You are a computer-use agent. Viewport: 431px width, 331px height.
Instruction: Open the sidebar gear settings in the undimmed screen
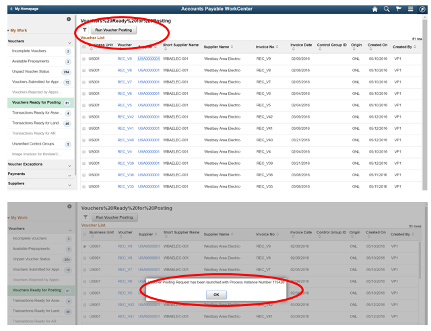[69, 19]
